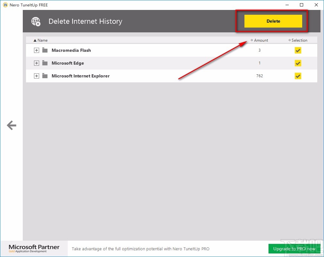
Task: Click the amount 762 for Internet Explorer
Action: click(x=260, y=76)
